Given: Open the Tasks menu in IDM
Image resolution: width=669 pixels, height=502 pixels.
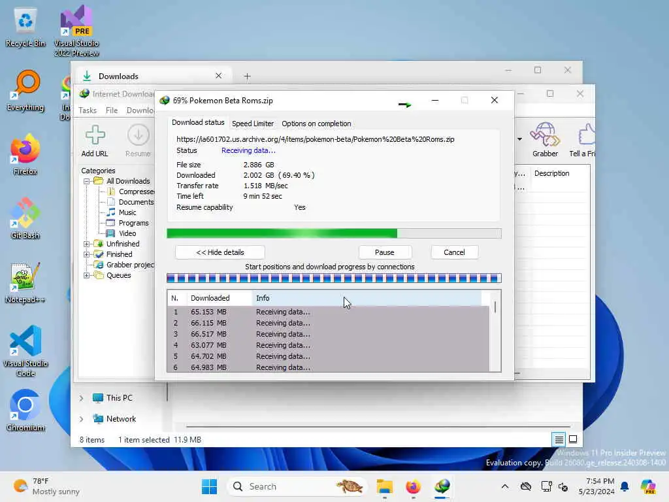Looking at the screenshot, I should (x=88, y=110).
